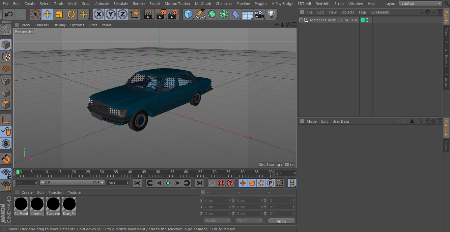Open material Create menu
450x232 pixels.
27,193
